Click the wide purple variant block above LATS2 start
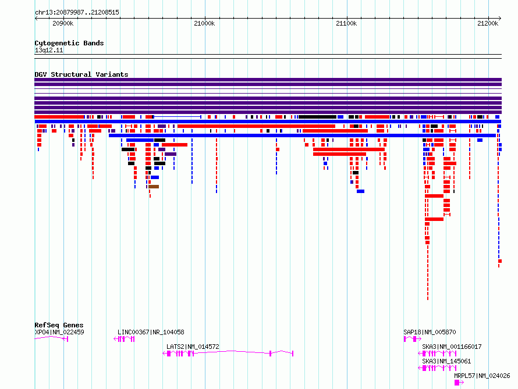 click(171, 154)
